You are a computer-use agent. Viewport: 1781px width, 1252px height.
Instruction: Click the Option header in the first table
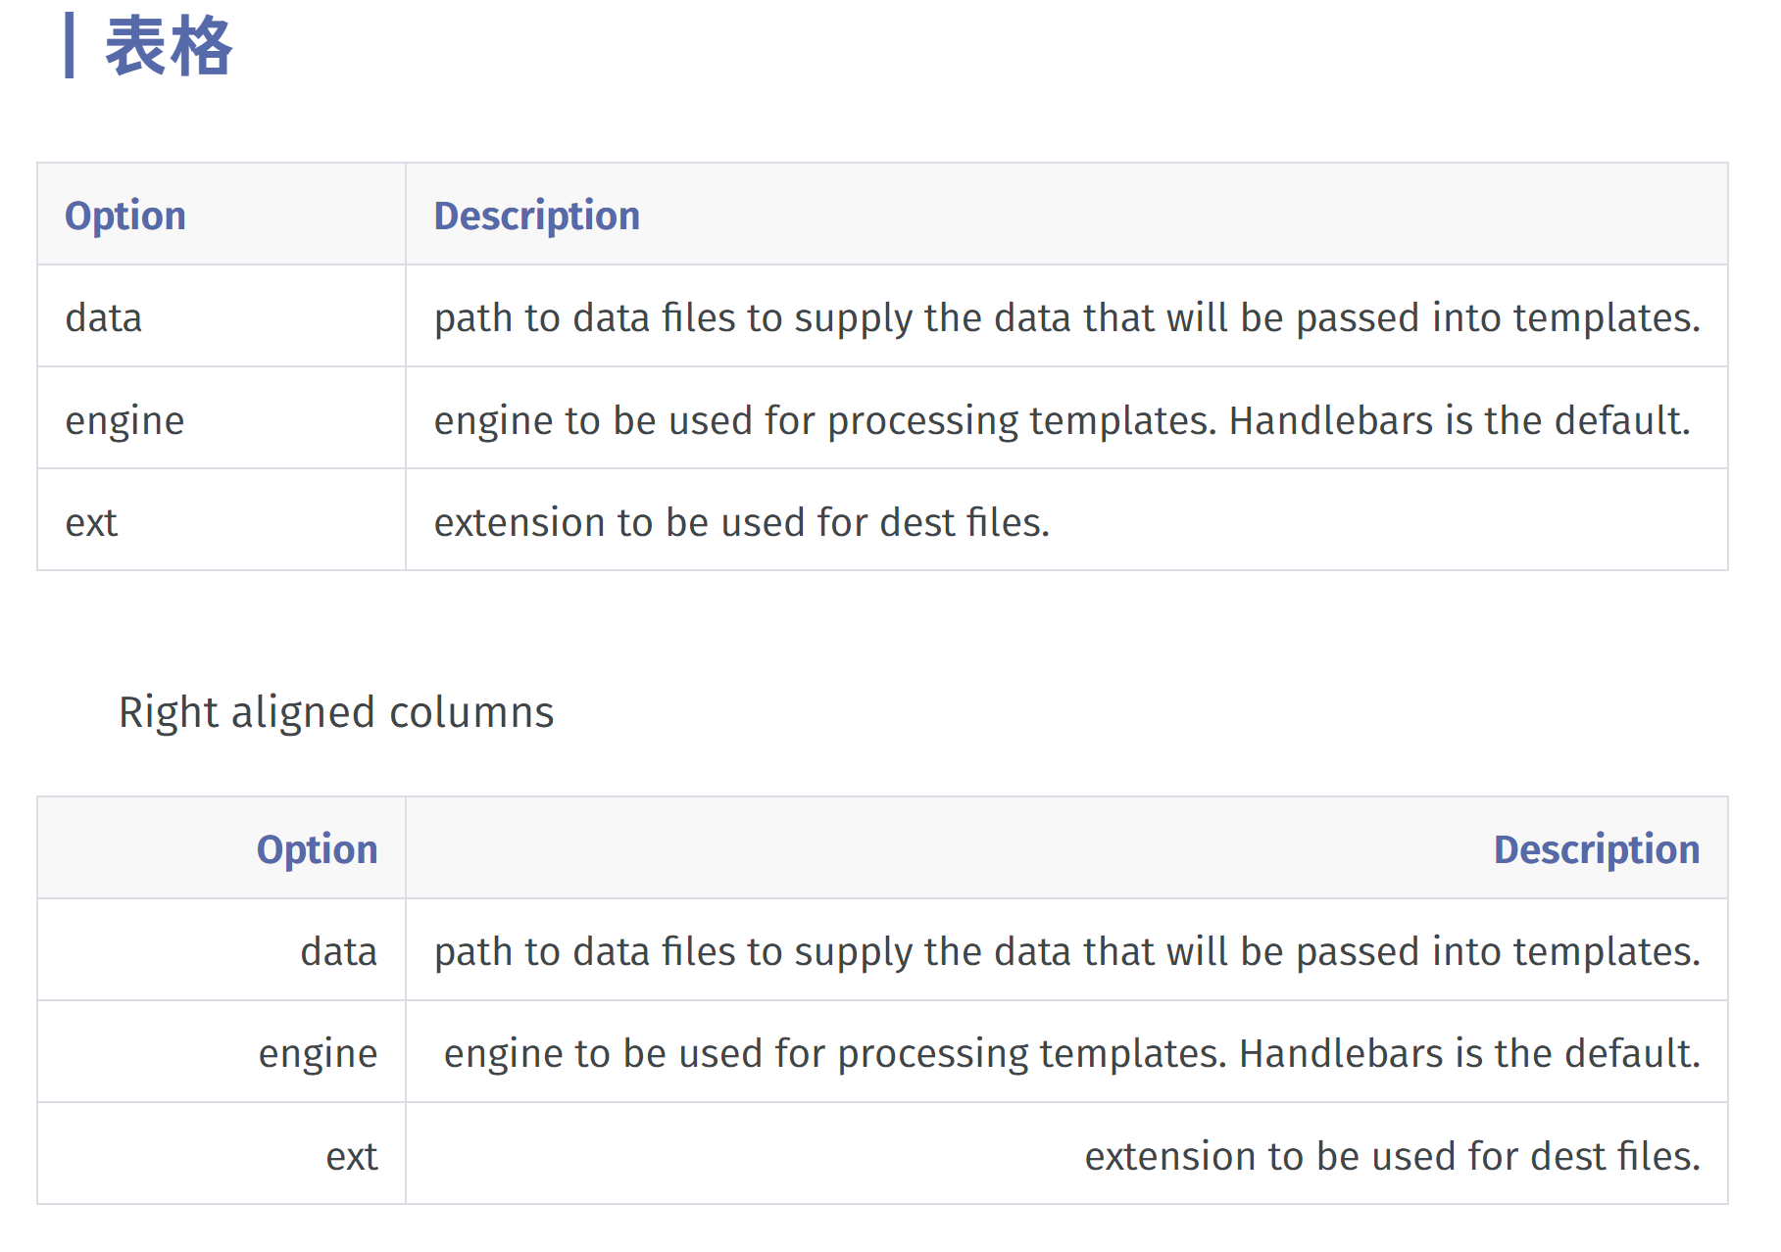pos(125,216)
